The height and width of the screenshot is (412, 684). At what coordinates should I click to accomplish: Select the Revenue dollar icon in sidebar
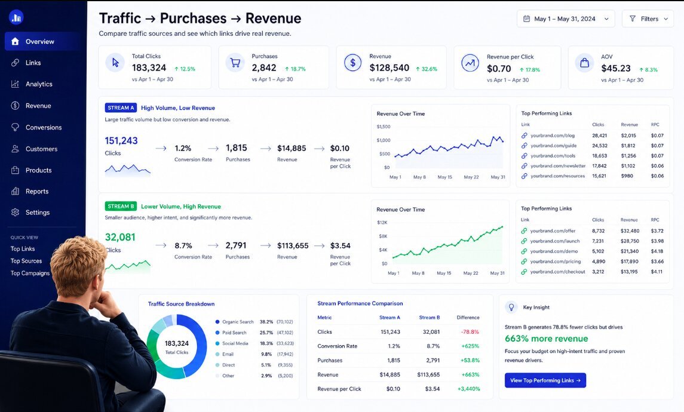(16, 106)
